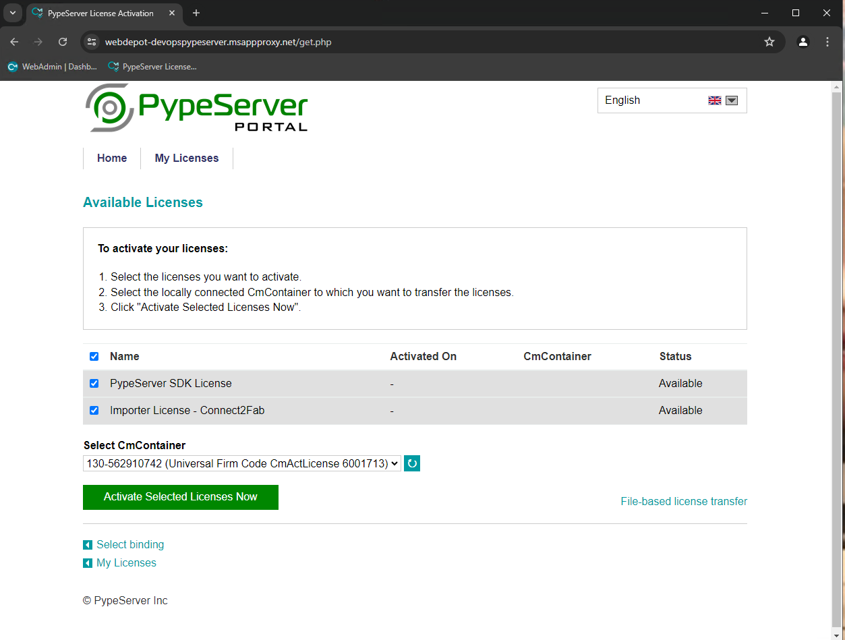Image resolution: width=845 pixels, height=640 pixels.
Task: Click arrow icon beside Select binding
Action: 88,545
